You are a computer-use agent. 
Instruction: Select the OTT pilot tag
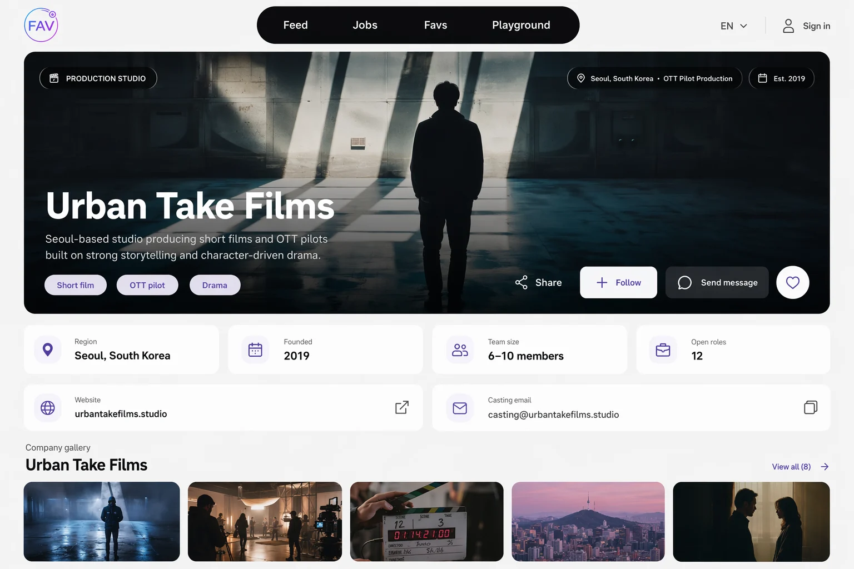(x=147, y=285)
